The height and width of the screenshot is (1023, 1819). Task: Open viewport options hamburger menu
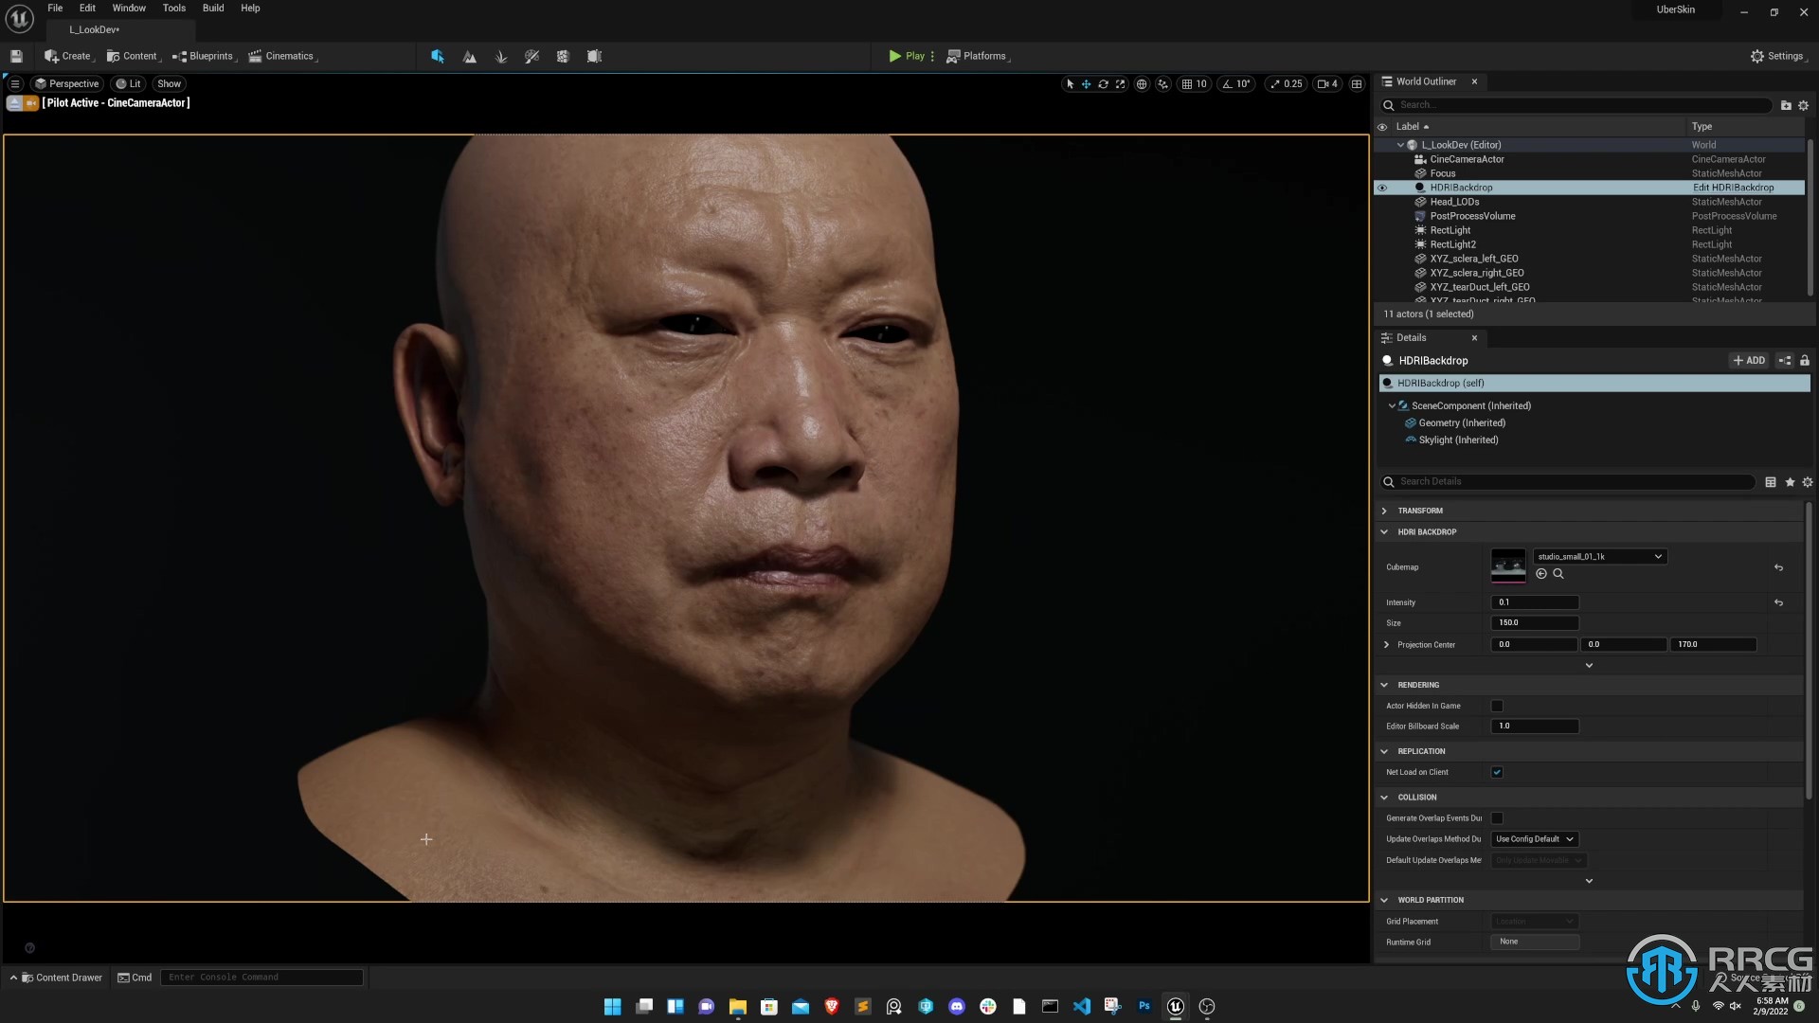pyautogui.click(x=15, y=83)
